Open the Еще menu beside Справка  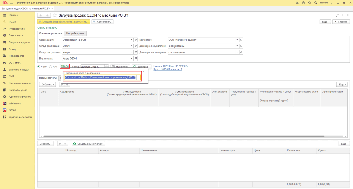click(x=325, y=22)
